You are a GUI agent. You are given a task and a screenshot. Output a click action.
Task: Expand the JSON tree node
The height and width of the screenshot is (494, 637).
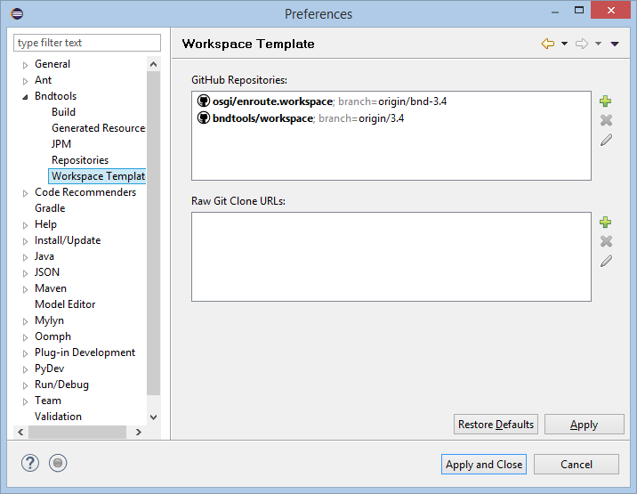coord(25,273)
